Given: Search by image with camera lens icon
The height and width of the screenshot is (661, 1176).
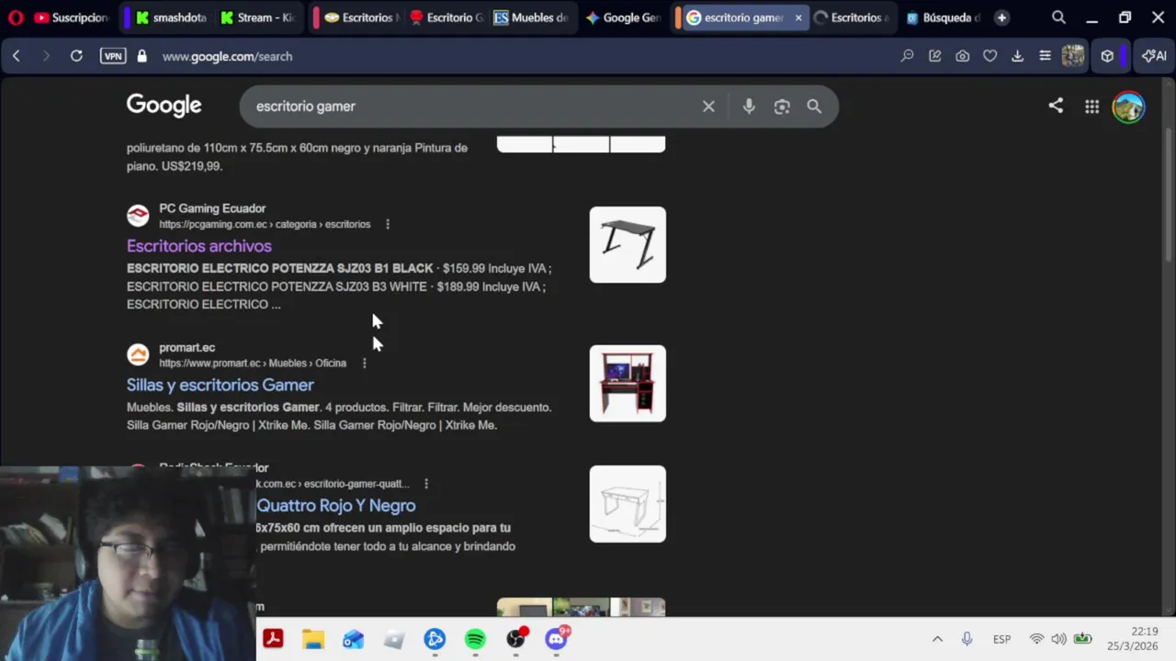Looking at the screenshot, I should tap(782, 106).
